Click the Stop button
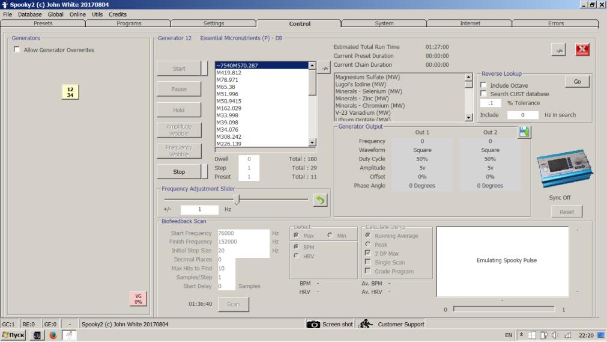Image resolution: width=607 pixels, height=342 pixels. tap(179, 172)
